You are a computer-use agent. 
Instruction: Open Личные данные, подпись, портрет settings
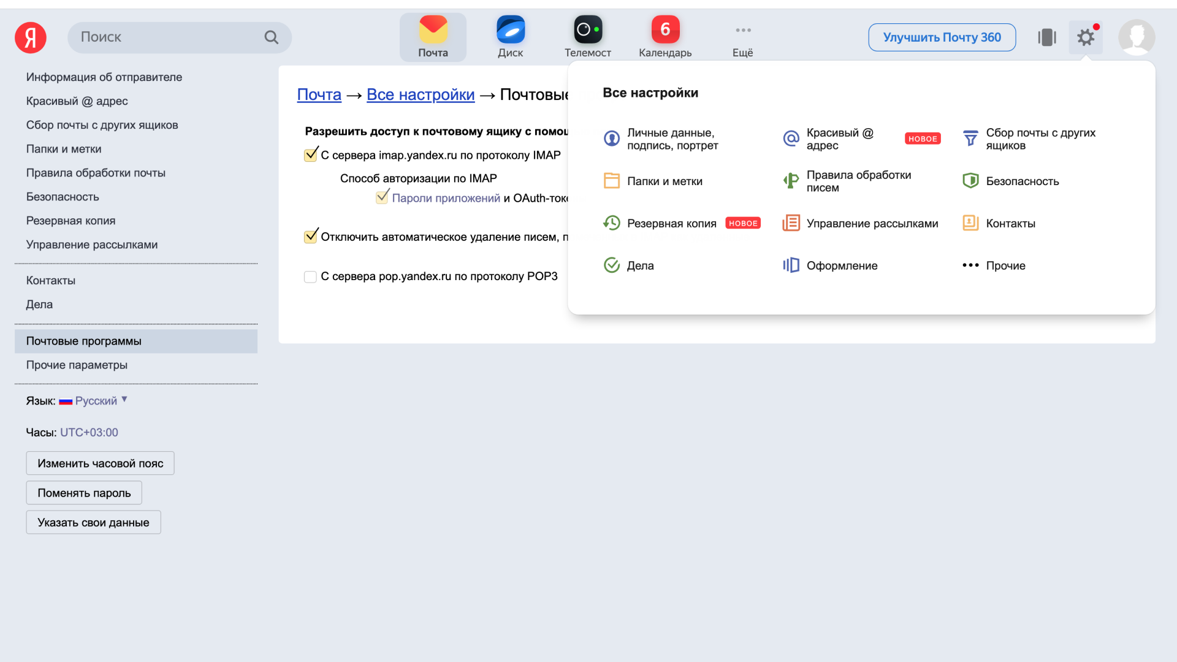(672, 139)
